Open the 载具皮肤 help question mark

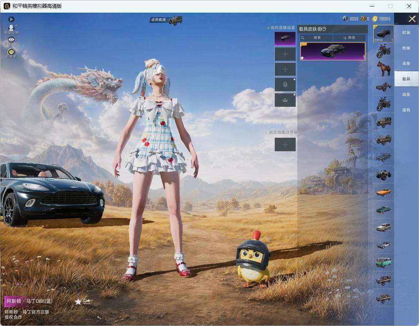(324, 29)
